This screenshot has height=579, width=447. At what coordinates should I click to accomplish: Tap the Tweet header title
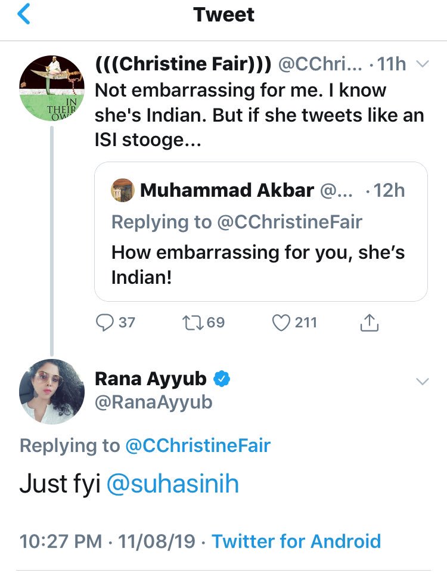[223, 15]
